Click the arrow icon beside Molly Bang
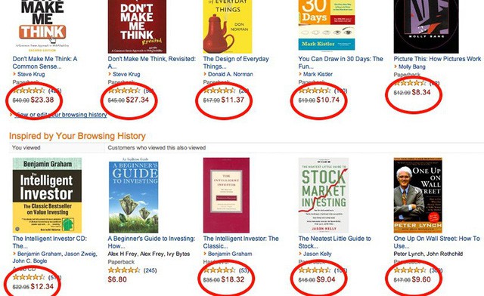The image size is (484, 296). pyautogui.click(x=396, y=66)
